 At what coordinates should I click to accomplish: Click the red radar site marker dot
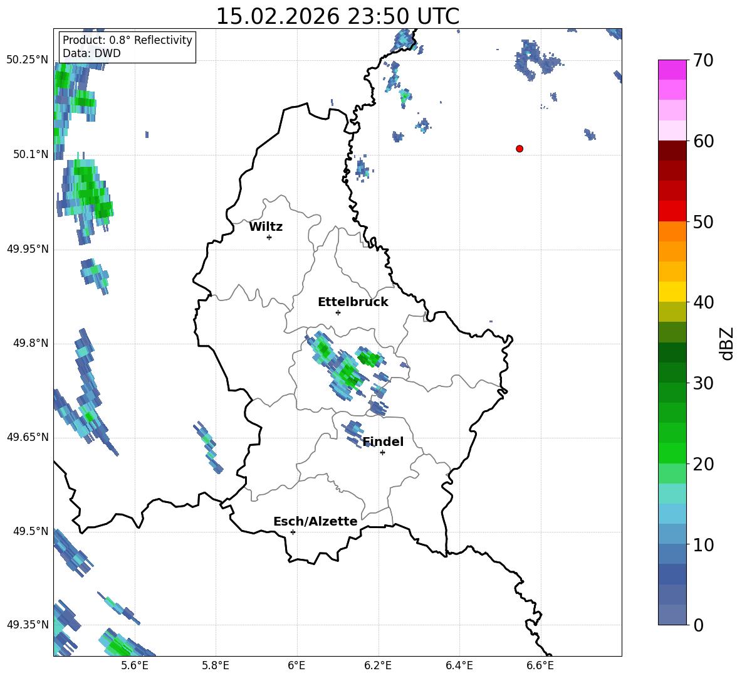click(x=519, y=149)
